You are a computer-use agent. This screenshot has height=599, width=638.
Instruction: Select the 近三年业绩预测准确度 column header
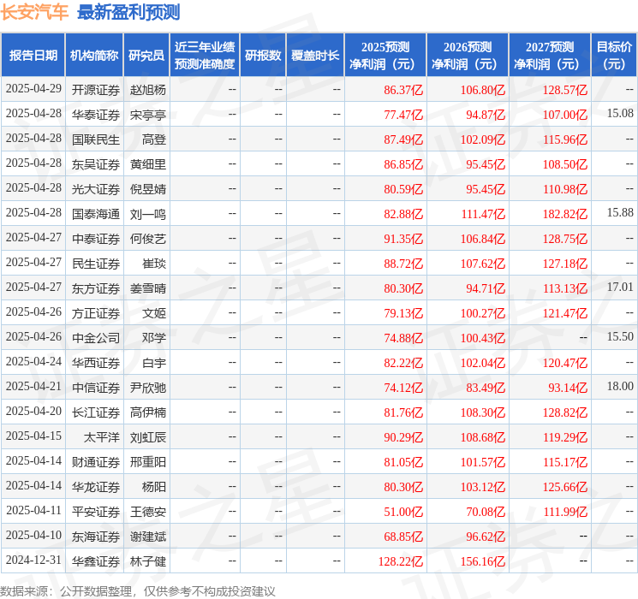pos(205,56)
